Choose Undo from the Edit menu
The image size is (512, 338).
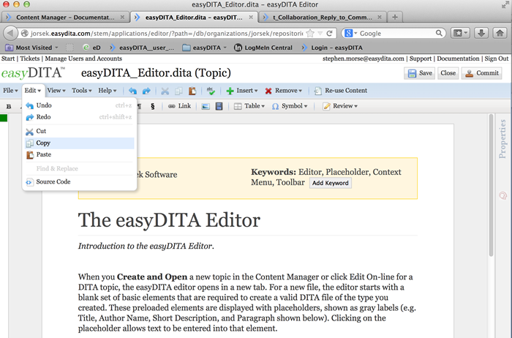[79, 105]
